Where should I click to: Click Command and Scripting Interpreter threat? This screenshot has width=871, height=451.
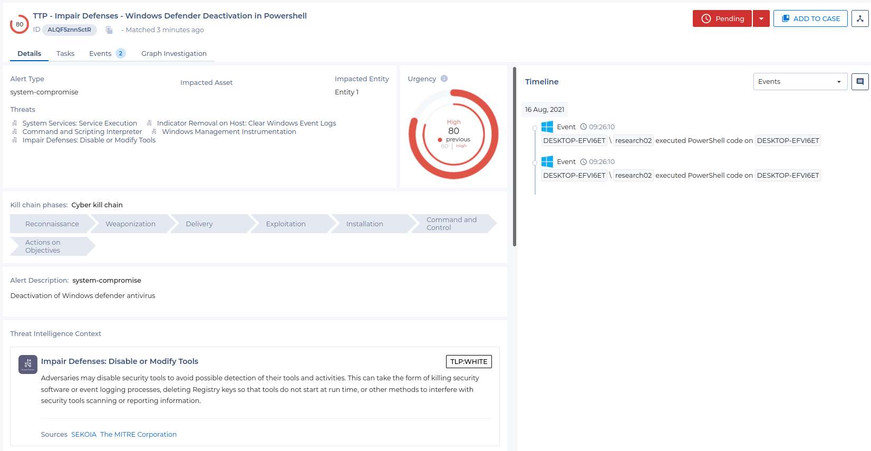pos(82,131)
